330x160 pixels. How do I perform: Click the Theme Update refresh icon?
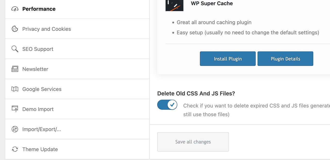pyautogui.click(x=15, y=149)
